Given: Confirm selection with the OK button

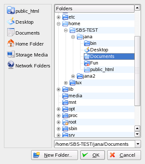Looking at the screenshot, I should pyautogui.click(x=92, y=155).
